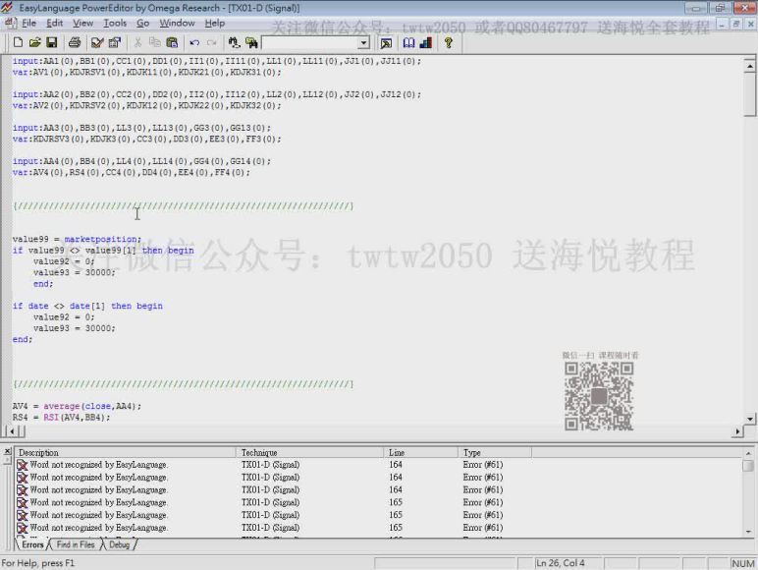
Task: Click editor vertical scrollbar up arrow
Action: (749, 65)
